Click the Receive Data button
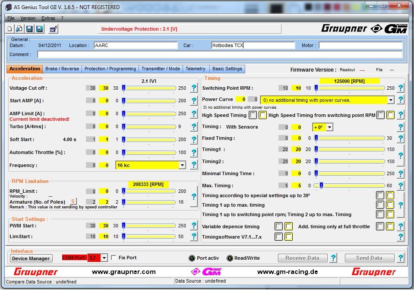The width and height of the screenshot is (414, 302). tap(303, 258)
